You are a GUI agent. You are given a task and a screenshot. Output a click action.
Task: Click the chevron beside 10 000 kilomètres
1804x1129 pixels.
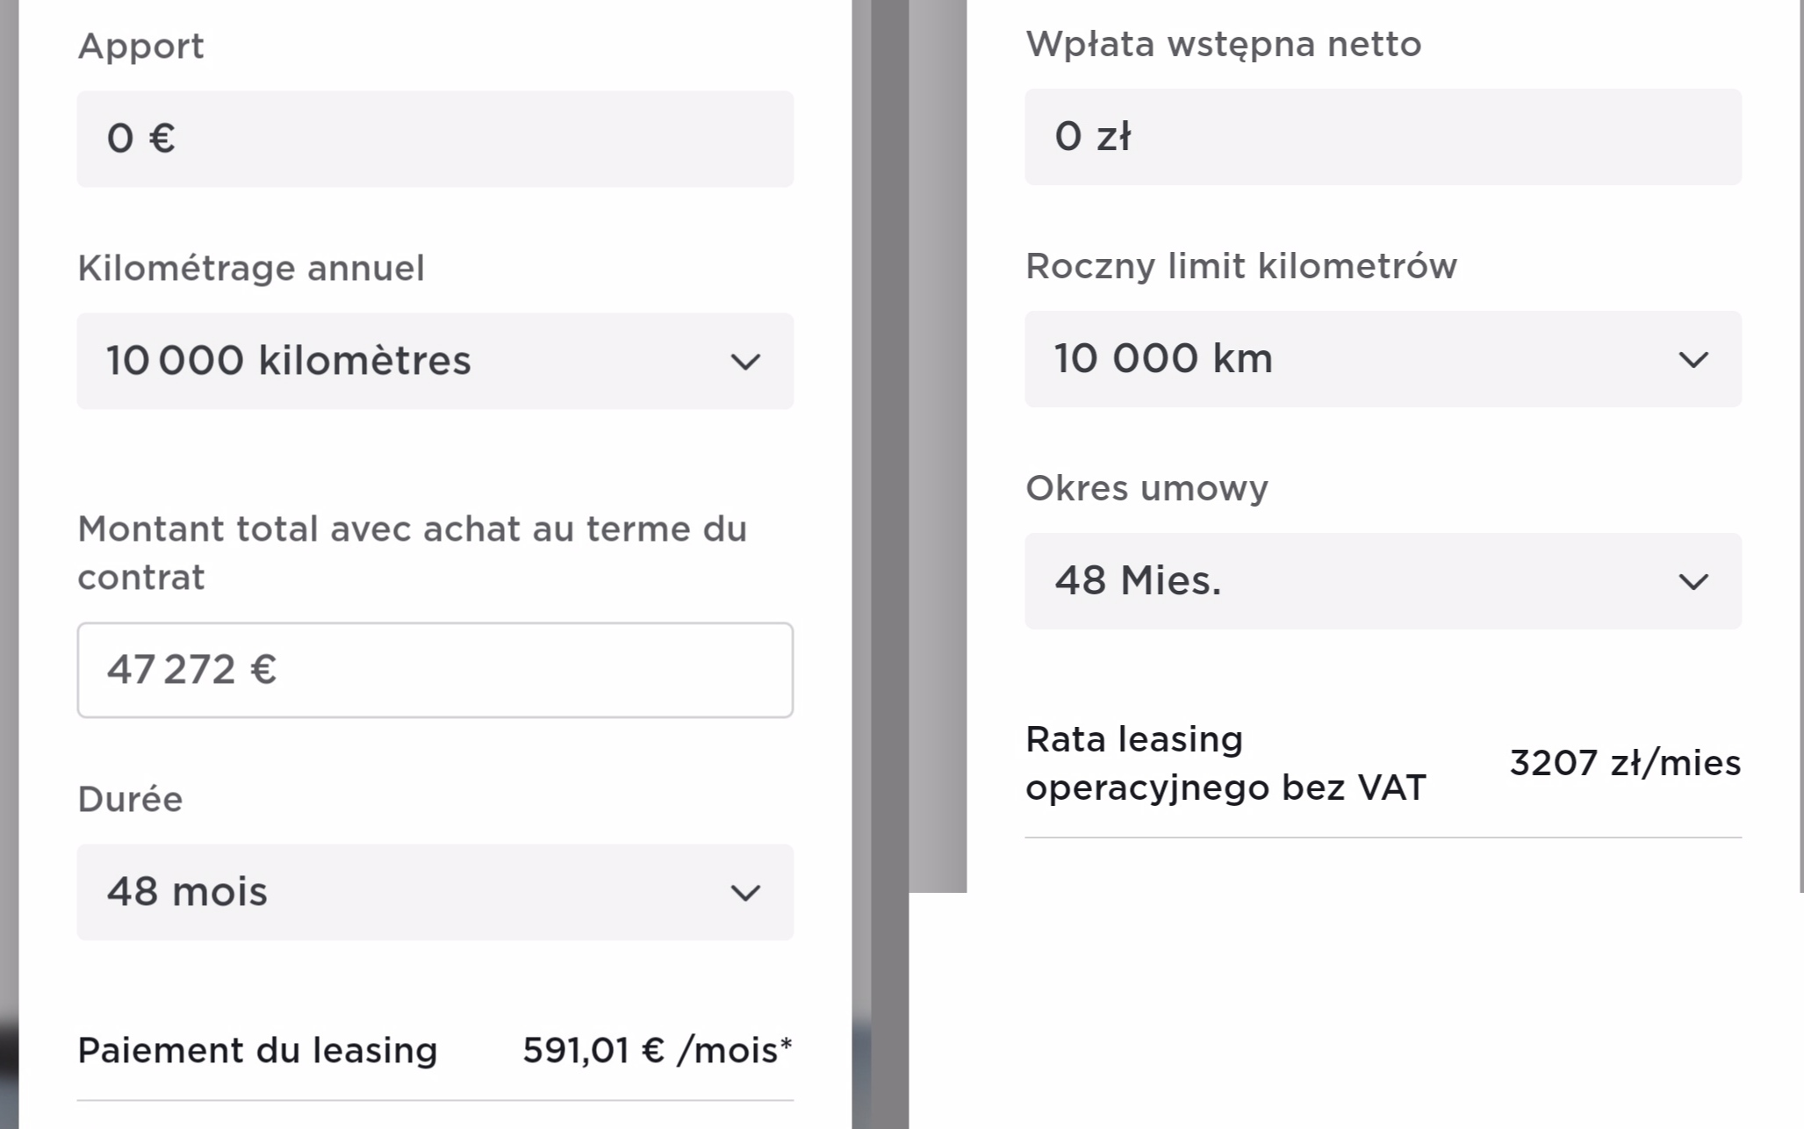(745, 362)
